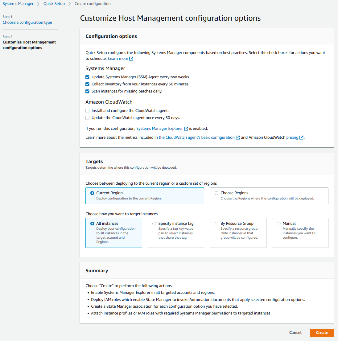Click external icon after CloudWatch basic configuration

tap(238, 138)
